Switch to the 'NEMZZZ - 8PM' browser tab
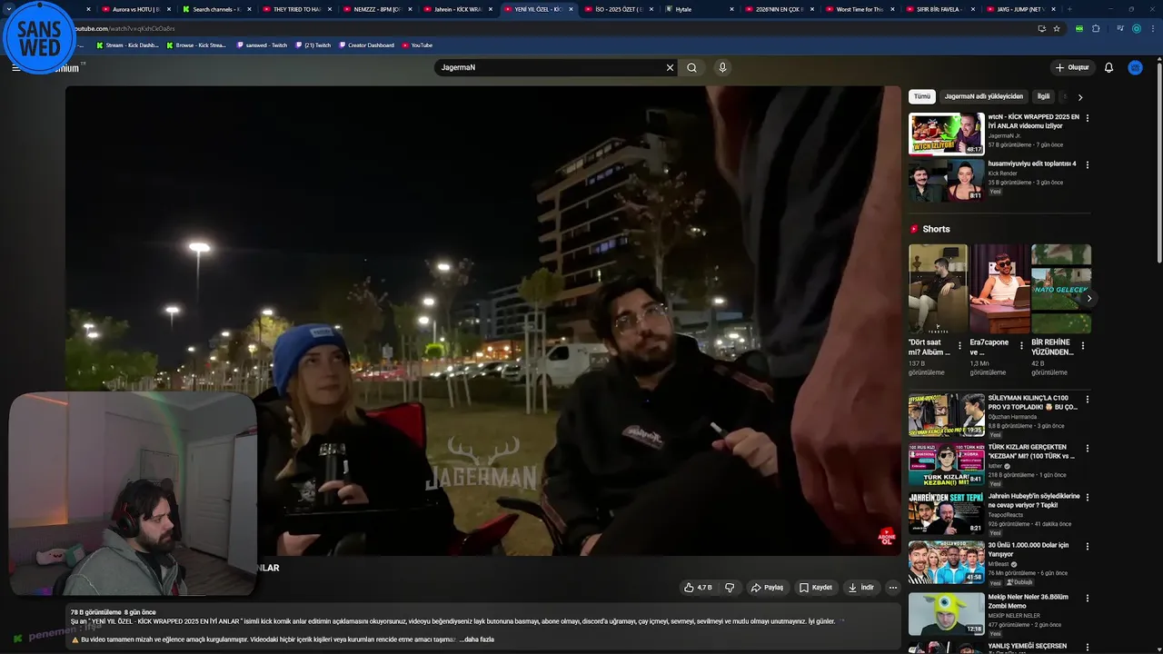Viewport: 1163px width, 654px height. pos(376,9)
